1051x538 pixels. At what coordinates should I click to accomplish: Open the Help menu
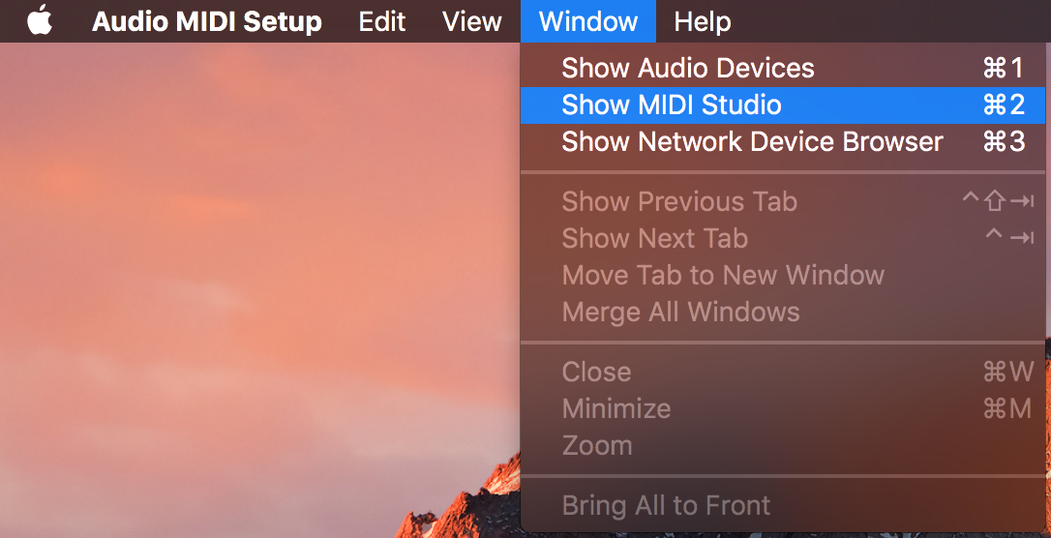(x=702, y=21)
